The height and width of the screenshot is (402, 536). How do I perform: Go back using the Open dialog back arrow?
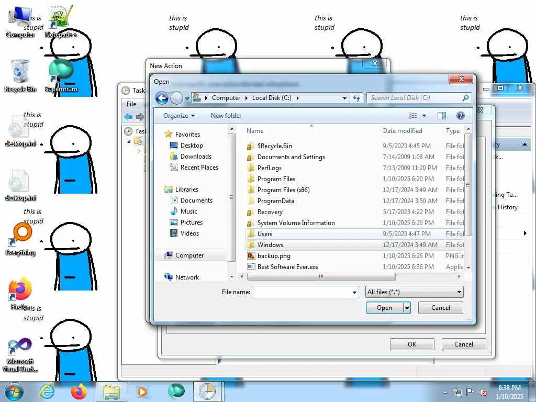tap(162, 98)
